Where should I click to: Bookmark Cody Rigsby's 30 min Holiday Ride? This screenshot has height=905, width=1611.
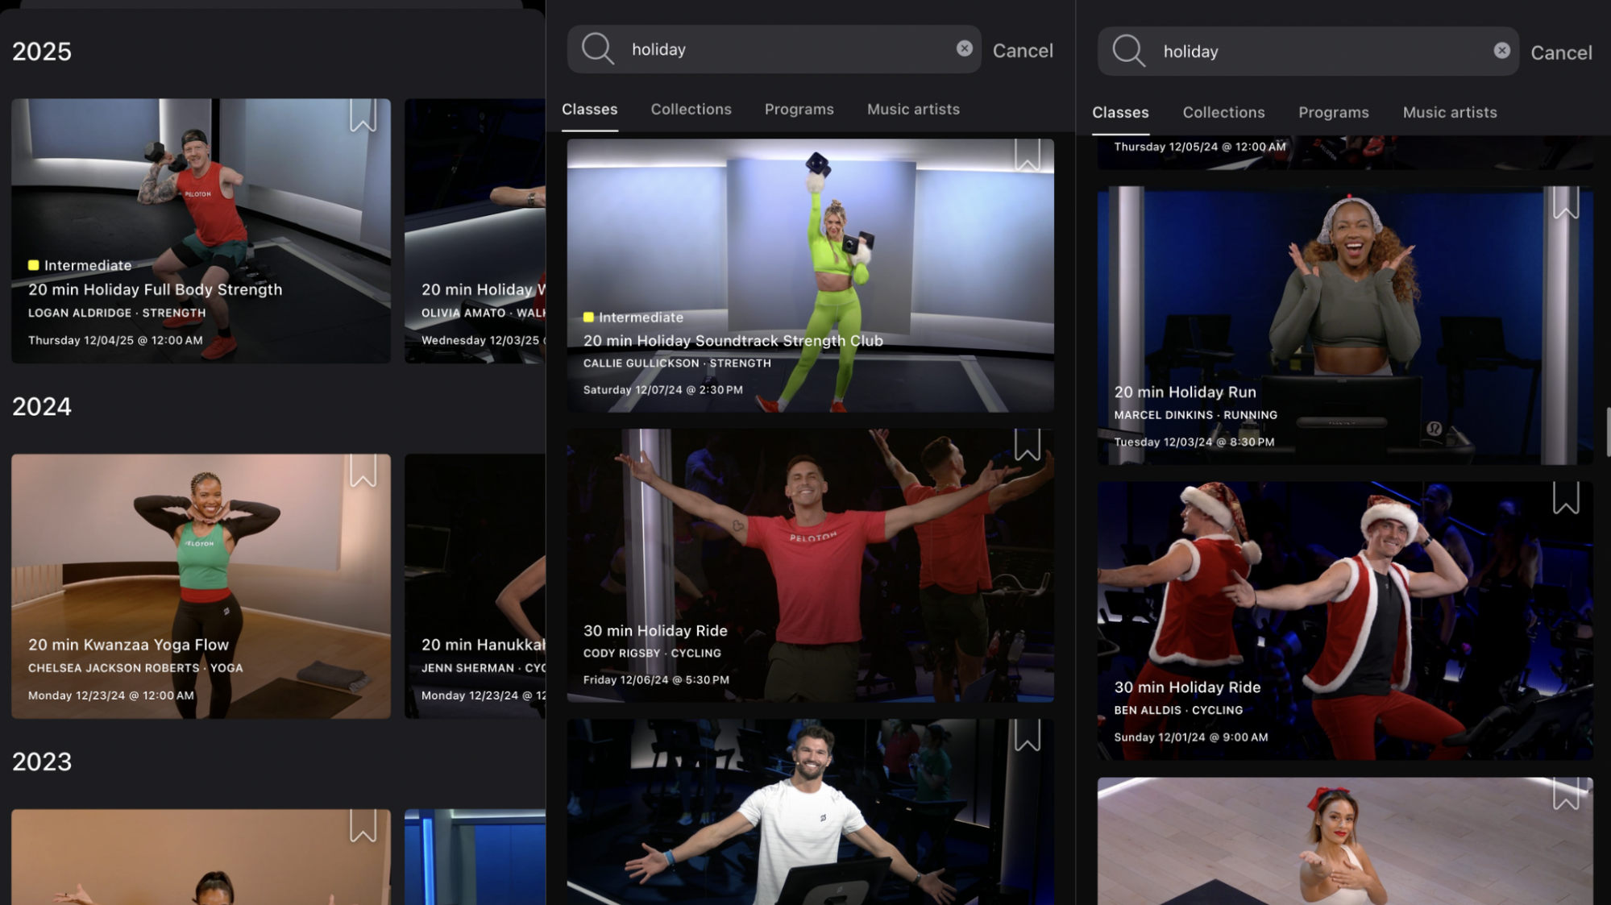pos(1027,445)
